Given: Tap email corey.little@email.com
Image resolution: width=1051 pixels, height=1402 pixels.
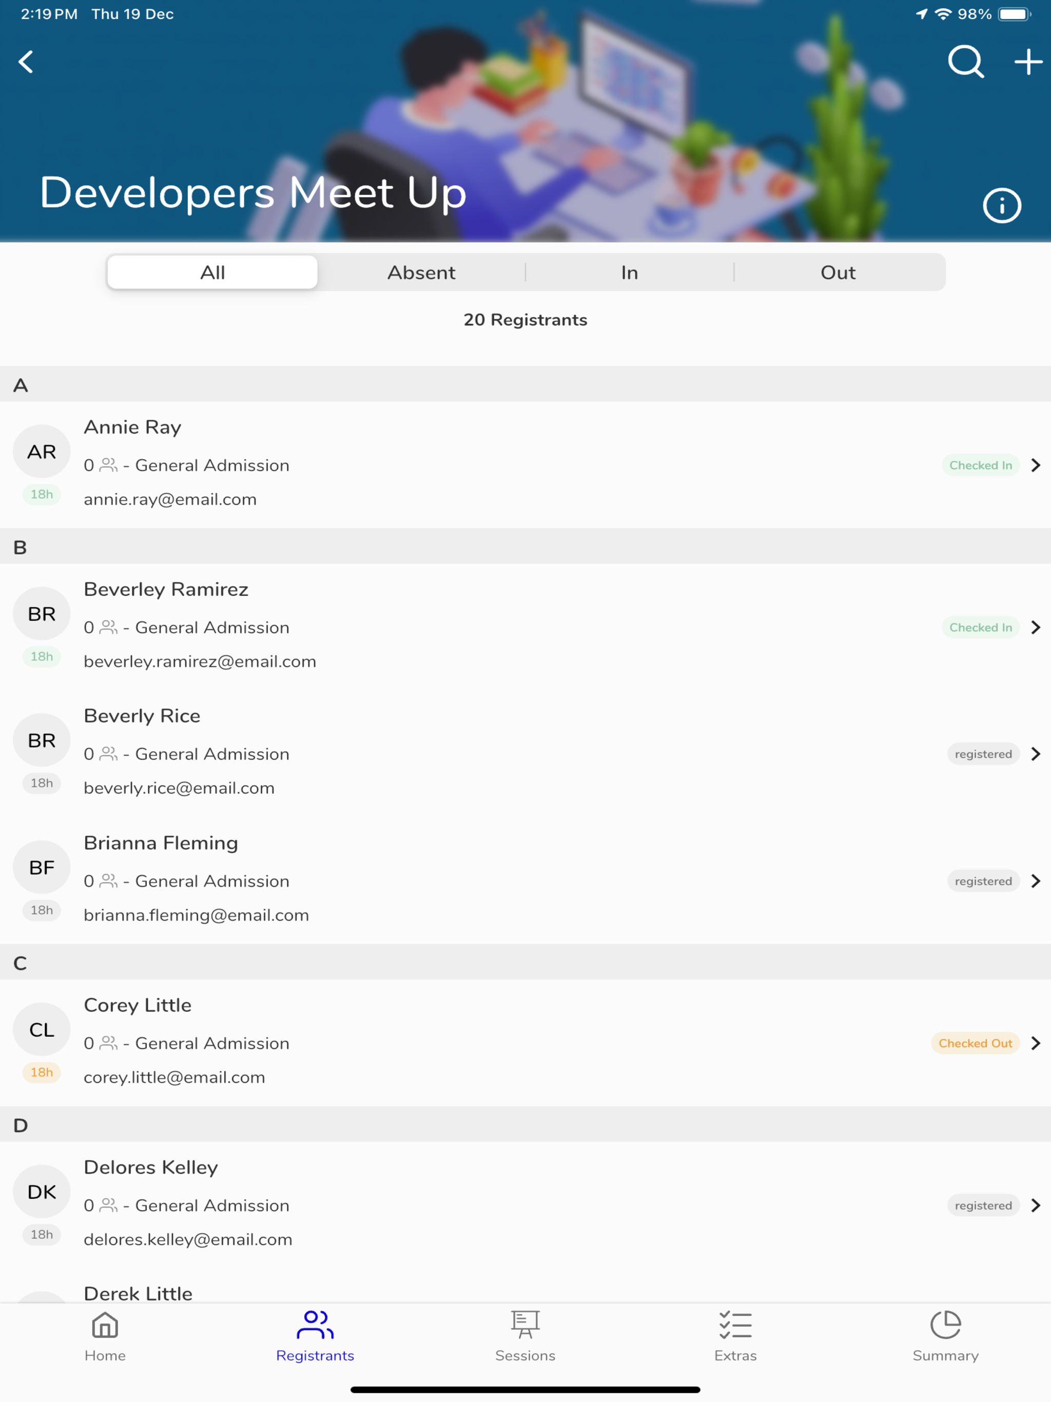Looking at the screenshot, I should 174,1078.
